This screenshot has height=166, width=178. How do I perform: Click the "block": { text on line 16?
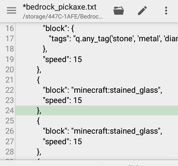coord(58,28)
